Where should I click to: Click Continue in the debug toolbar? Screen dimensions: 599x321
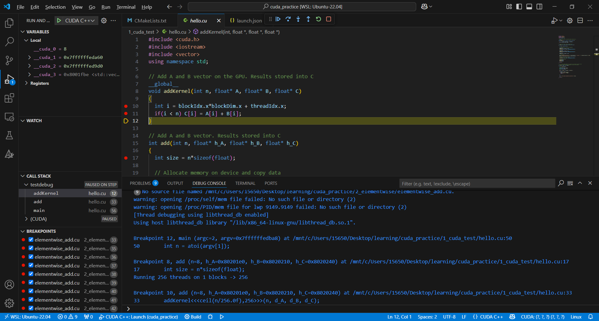278,19
